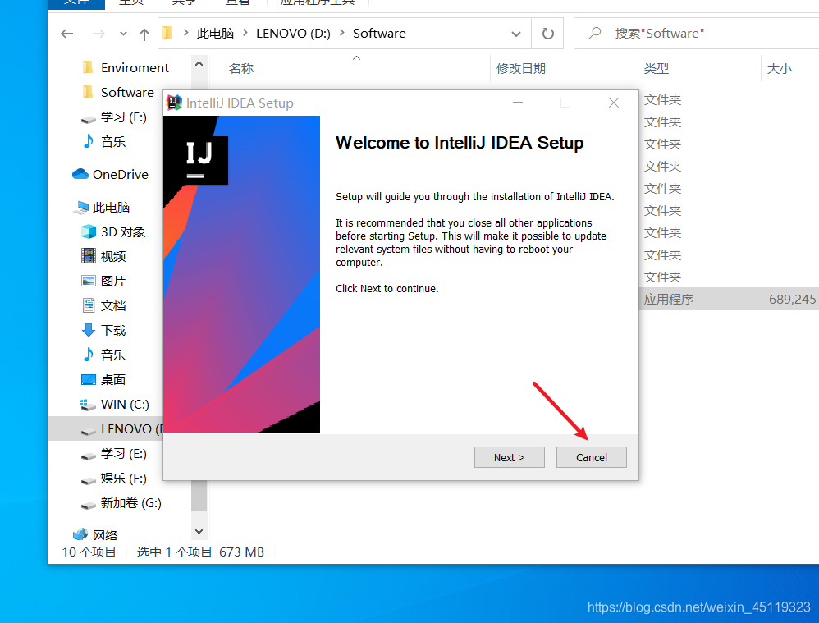Screen dimensions: 819x623
Task: Click the 网络 network icon
Action: pos(80,534)
